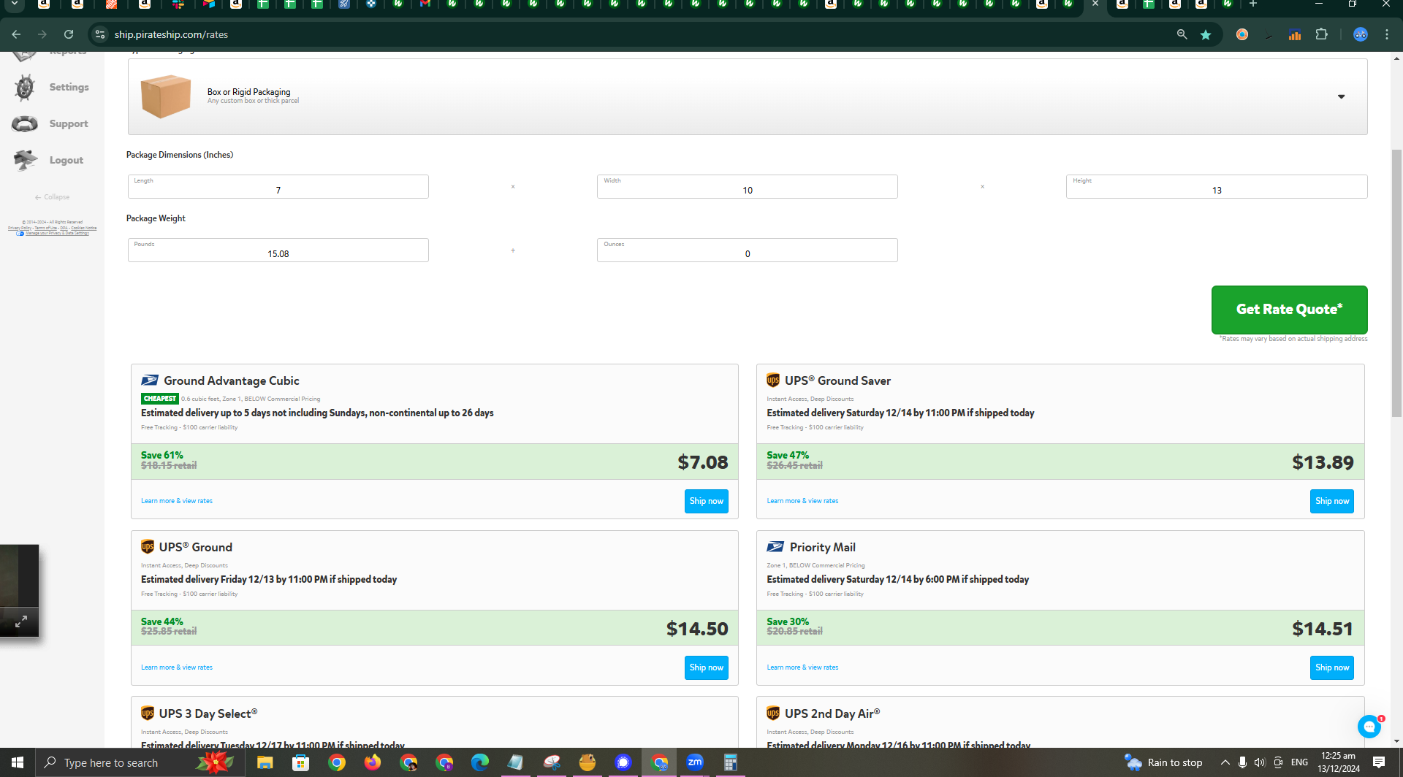The image size is (1403, 777).
Task: Focus the package Length field
Action: pyautogui.click(x=278, y=186)
